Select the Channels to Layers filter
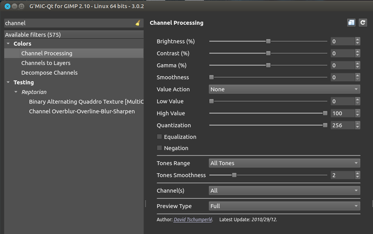This screenshot has width=373, height=234. [46, 63]
